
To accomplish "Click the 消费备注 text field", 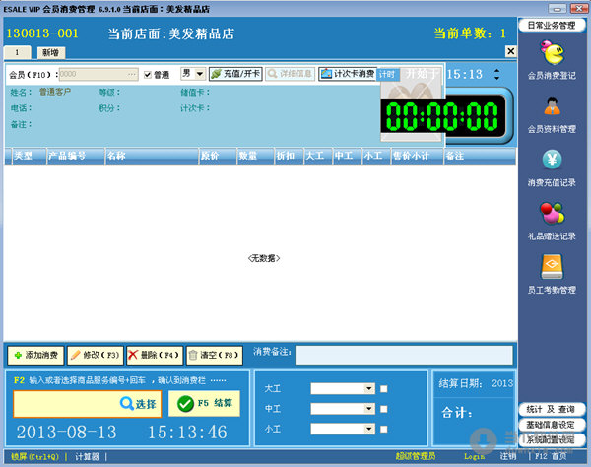I will click(x=404, y=354).
